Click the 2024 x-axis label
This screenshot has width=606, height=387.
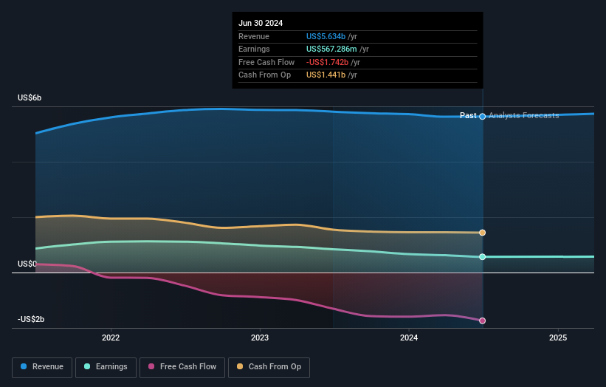point(409,338)
